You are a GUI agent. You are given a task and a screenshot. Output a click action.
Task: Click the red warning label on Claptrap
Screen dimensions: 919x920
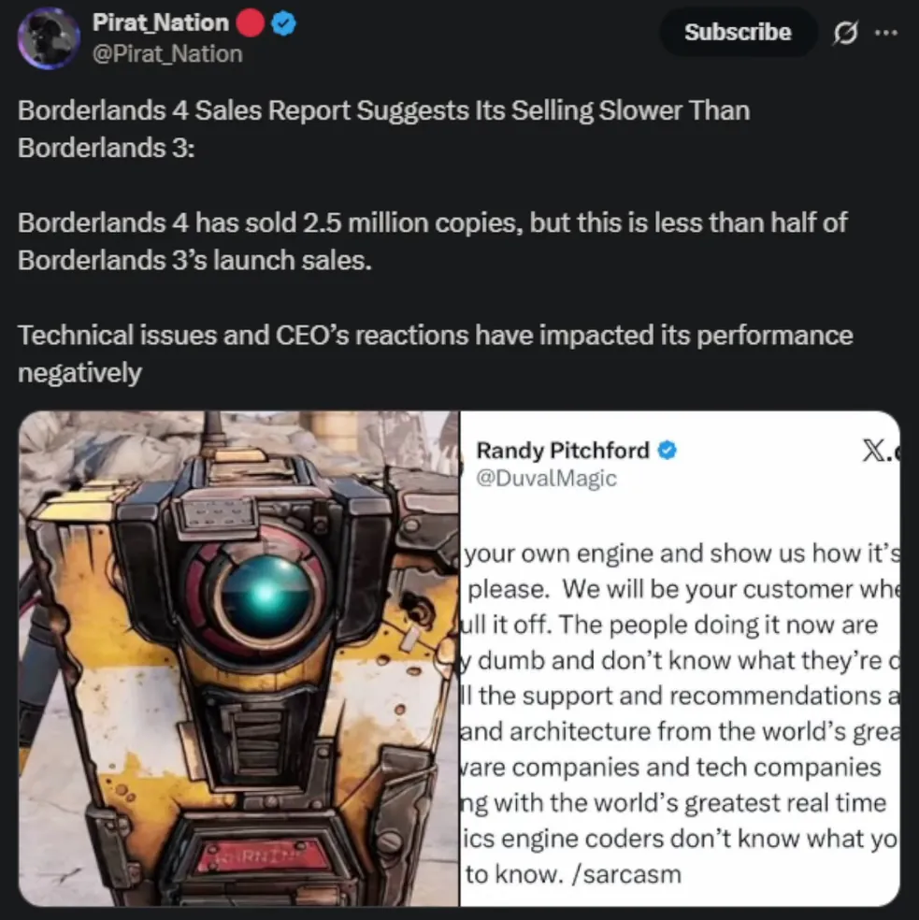click(264, 855)
